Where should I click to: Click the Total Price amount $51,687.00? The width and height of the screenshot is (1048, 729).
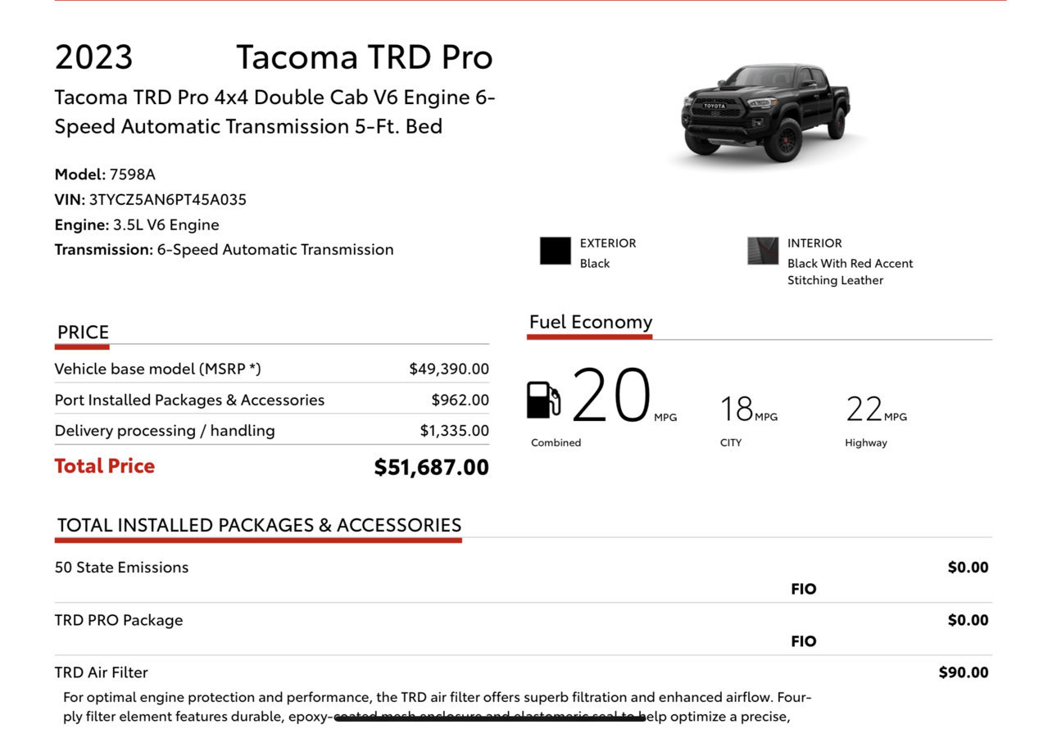pyautogui.click(x=431, y=467)
